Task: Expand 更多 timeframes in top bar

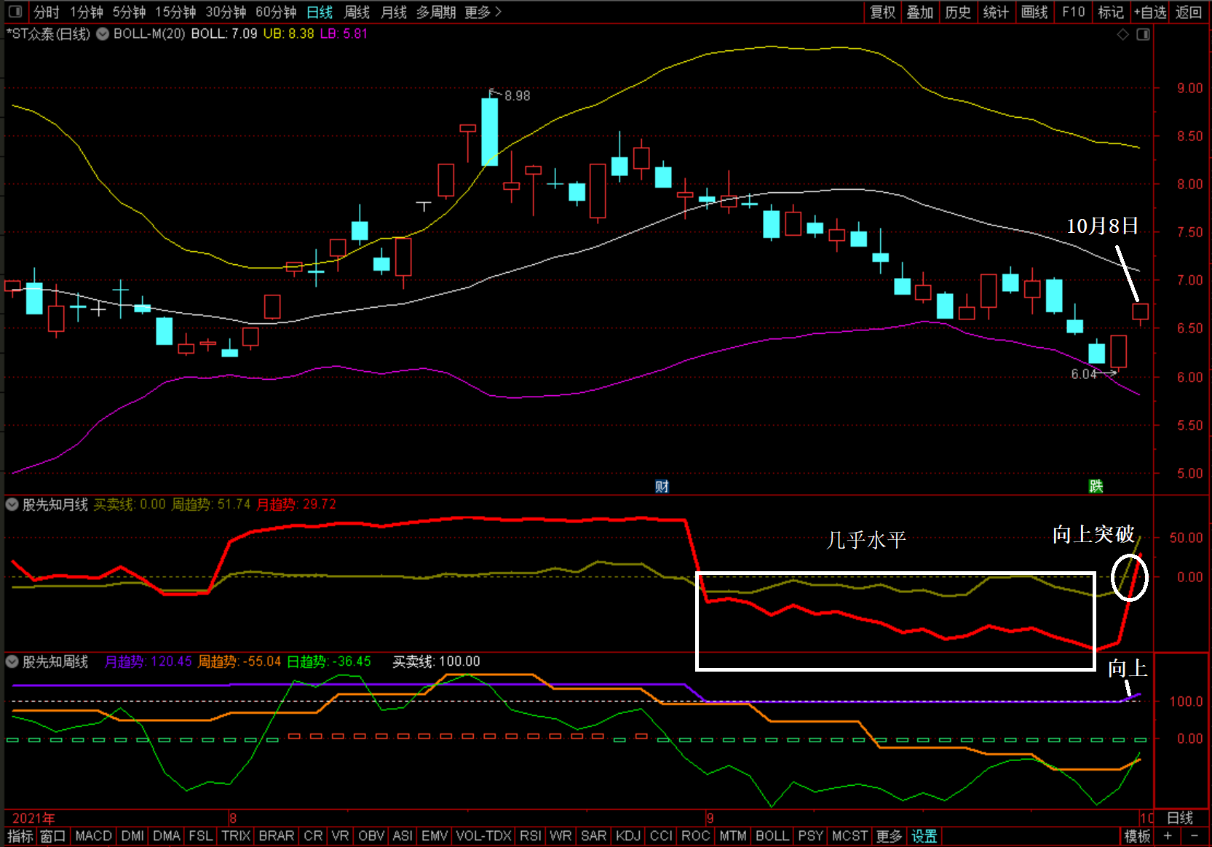Action: coord(483,12)
